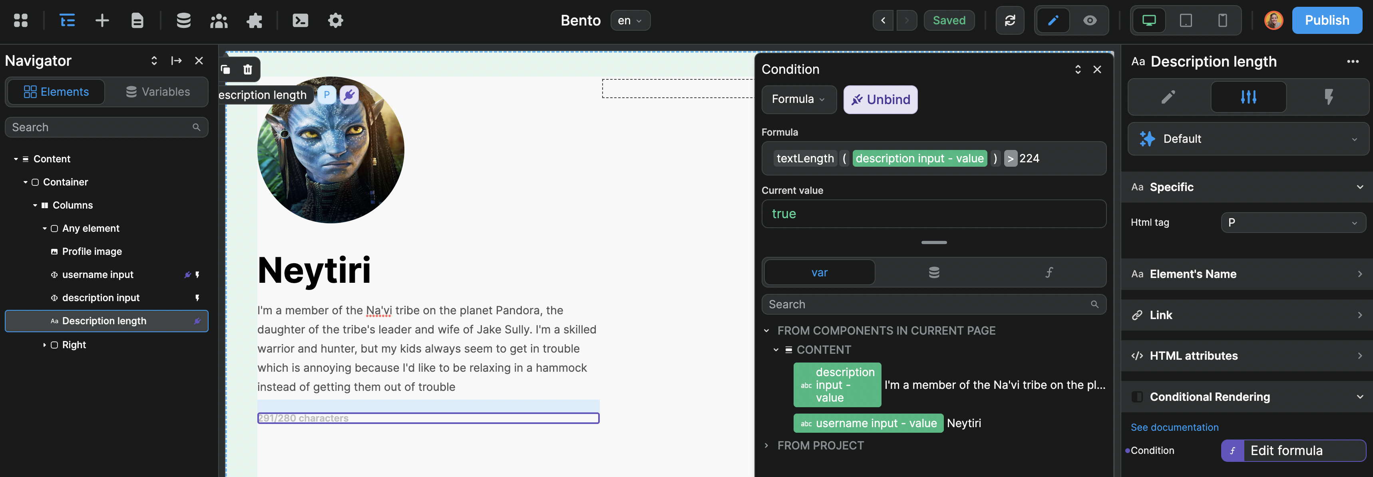1373x477 pixels.
Task: Switch to preview mode eye
Action: pos(1090,20)
